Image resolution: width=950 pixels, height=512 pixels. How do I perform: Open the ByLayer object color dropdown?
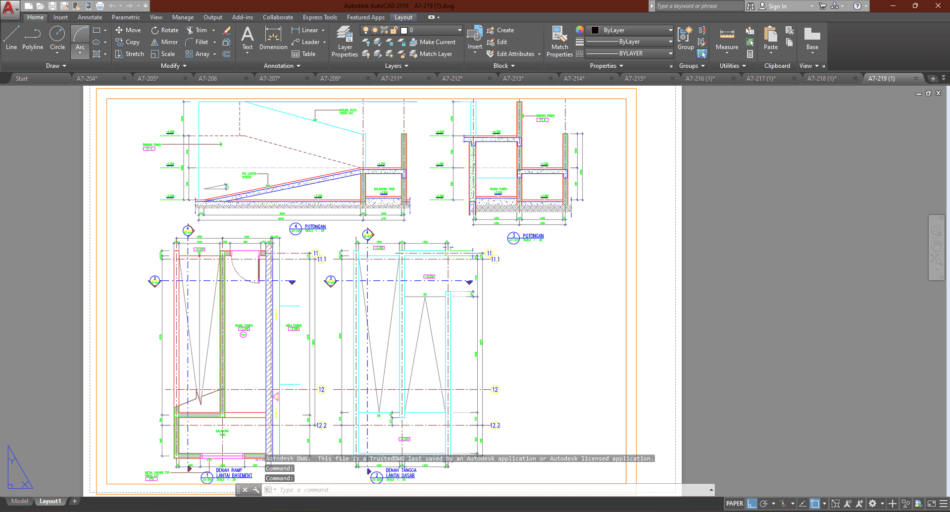coord(671,30)
